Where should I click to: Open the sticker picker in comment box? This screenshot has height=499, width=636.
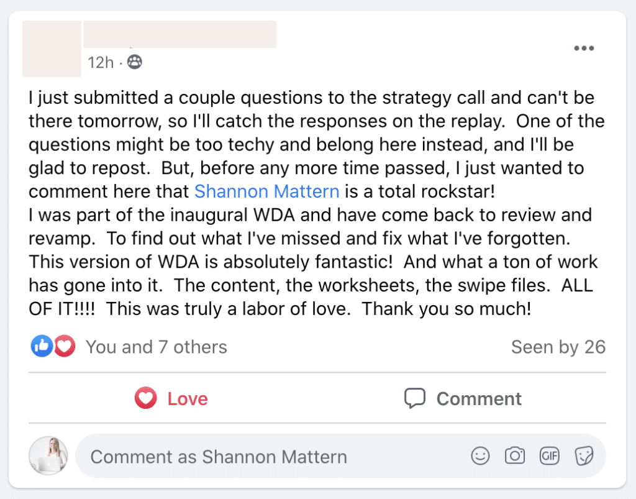[584, 457]
